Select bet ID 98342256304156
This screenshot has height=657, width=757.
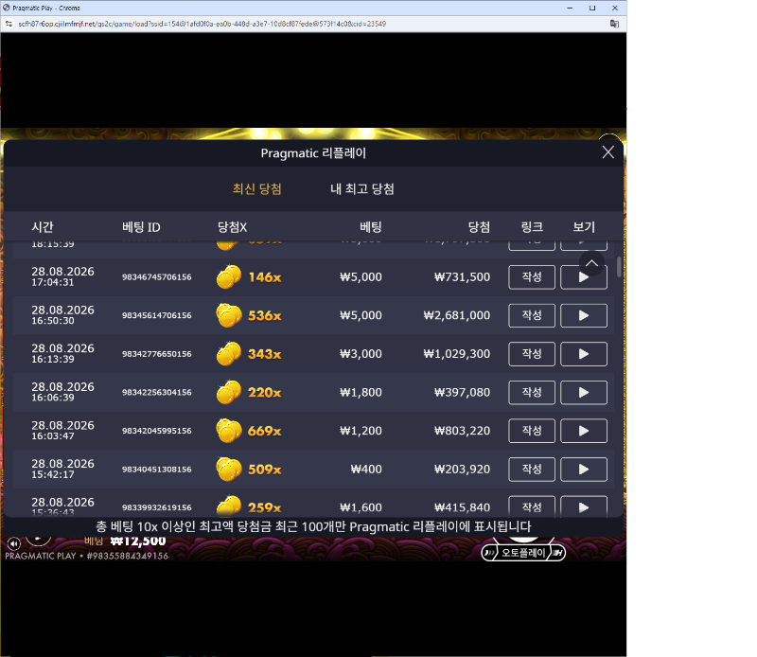pos(157,392)
